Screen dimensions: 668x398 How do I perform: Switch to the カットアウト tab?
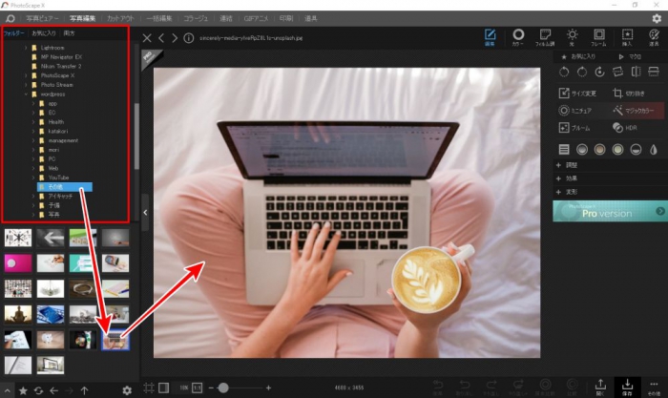120,18
